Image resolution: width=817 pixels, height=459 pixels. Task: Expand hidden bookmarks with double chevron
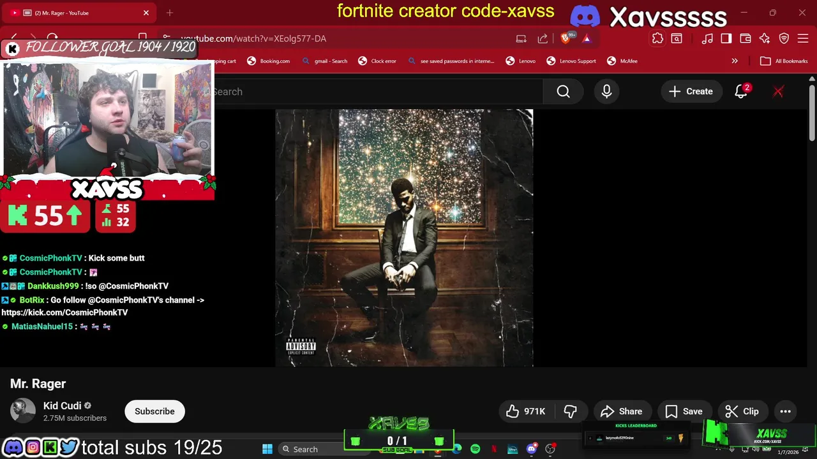pyautogui.click(x=735, y=61)
